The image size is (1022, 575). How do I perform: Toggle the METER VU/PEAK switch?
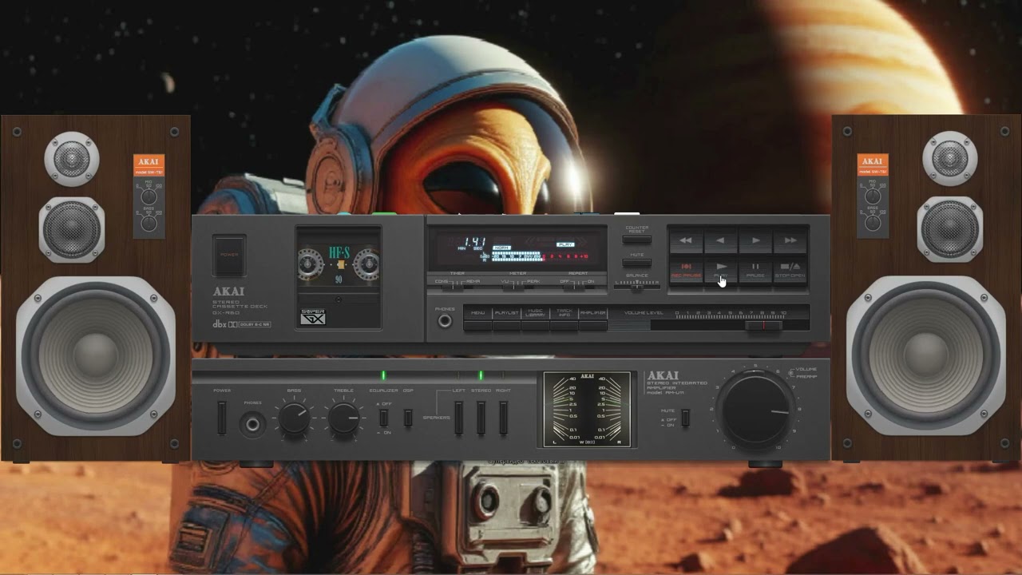point(518,286)
